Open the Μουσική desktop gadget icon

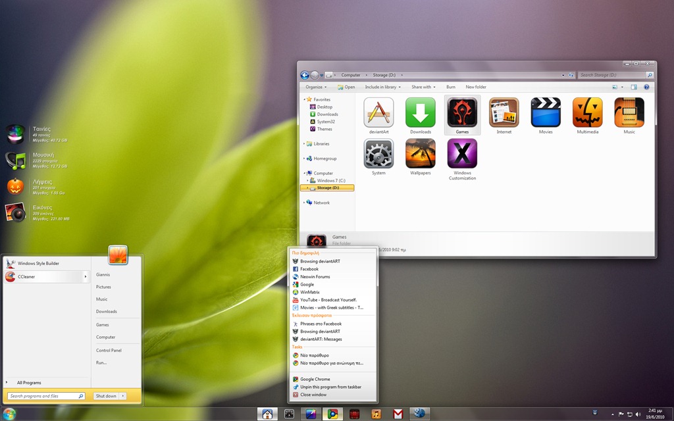[16, 161]
